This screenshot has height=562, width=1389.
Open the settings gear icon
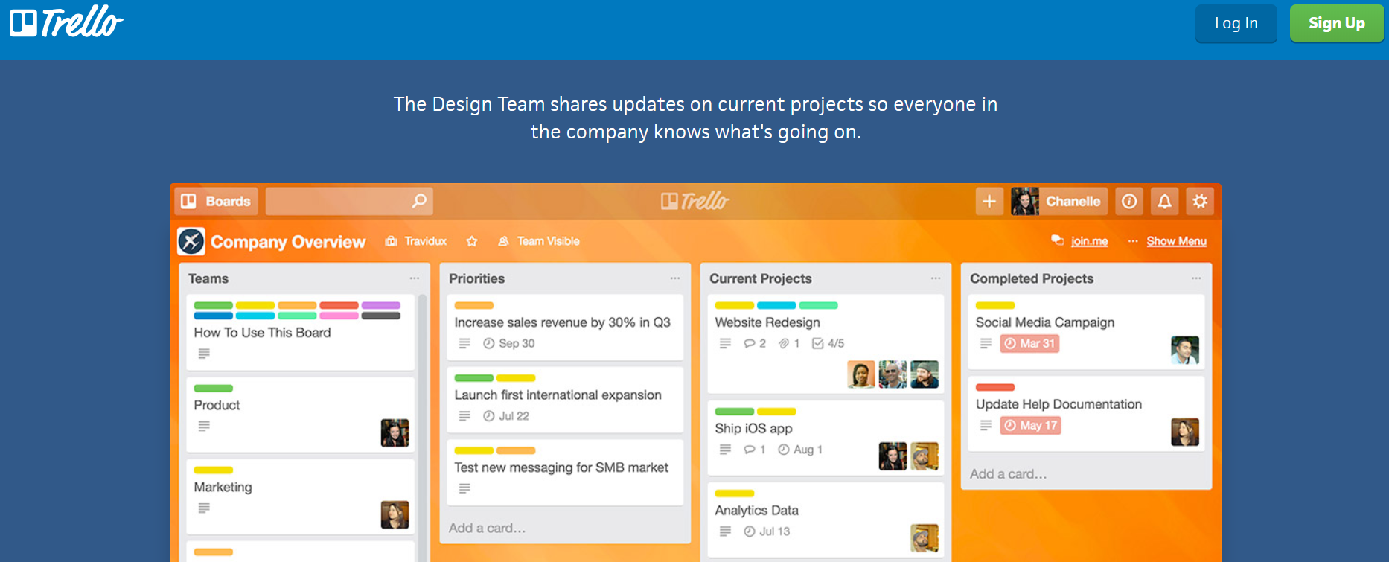click(x=1200, y=201)
